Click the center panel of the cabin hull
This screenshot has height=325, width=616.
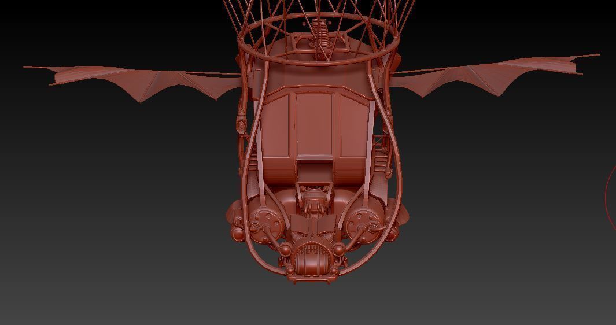[x=315, y=124]
